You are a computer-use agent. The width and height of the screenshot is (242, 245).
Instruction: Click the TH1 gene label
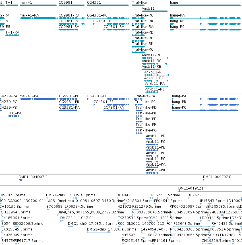[9, 3]
